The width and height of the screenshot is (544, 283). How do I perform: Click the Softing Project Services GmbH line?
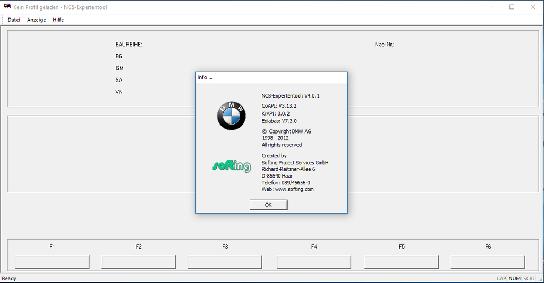pyautogui.click(x=295, y=163)
